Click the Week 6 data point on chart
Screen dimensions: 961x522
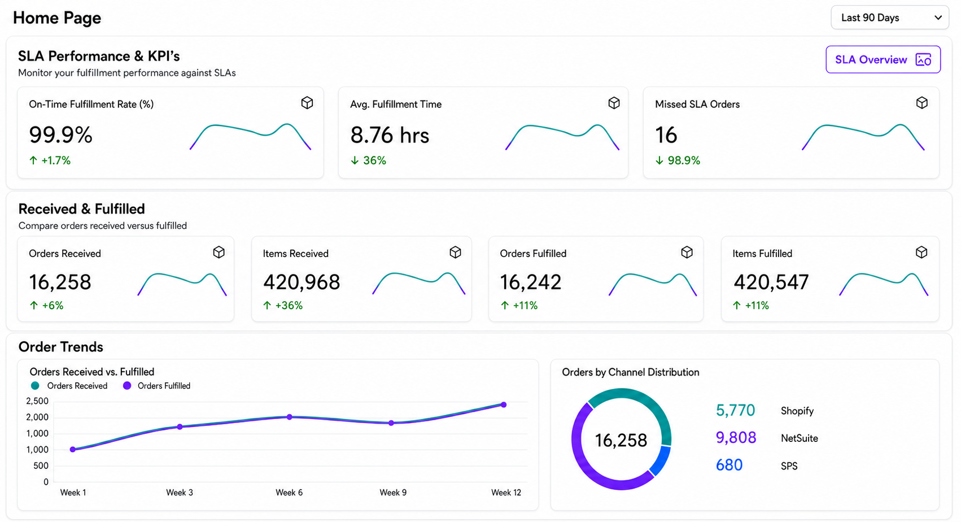click(x=290, y=417)
